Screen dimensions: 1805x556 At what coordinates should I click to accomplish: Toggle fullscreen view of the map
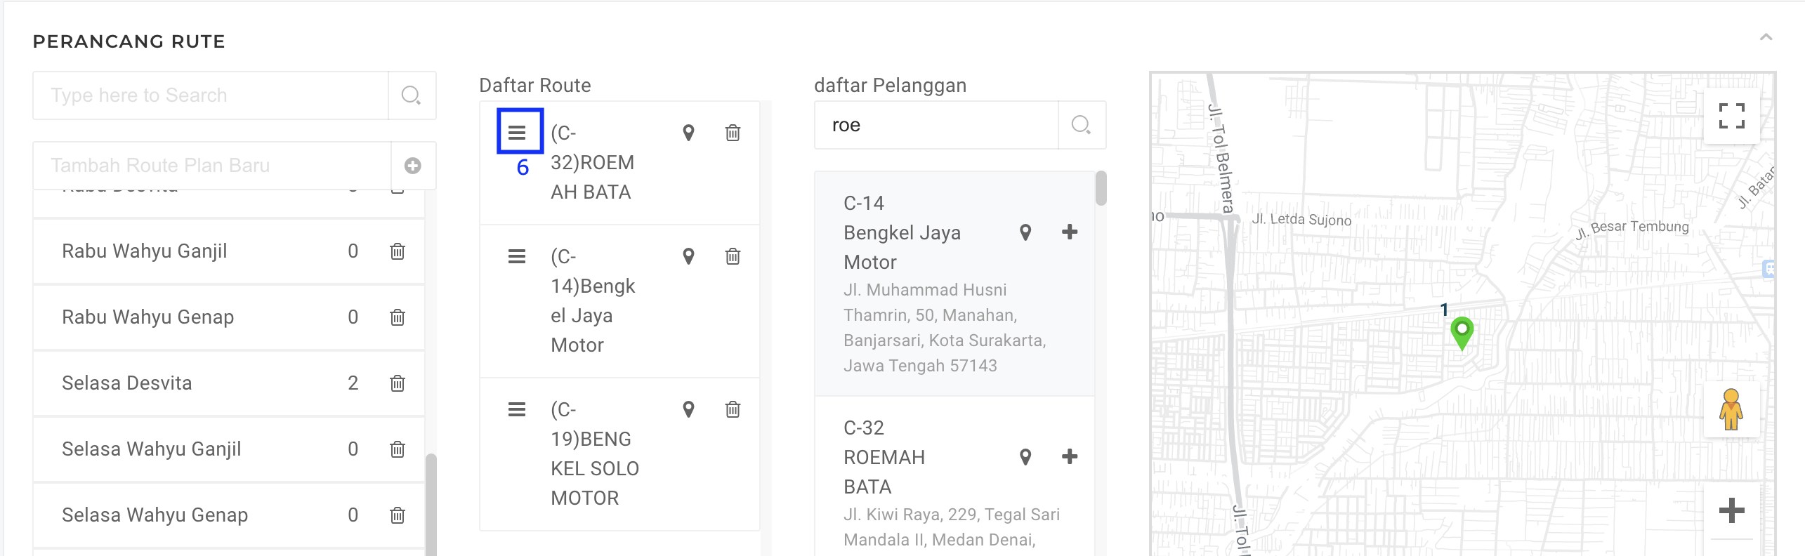[1731, 116]
